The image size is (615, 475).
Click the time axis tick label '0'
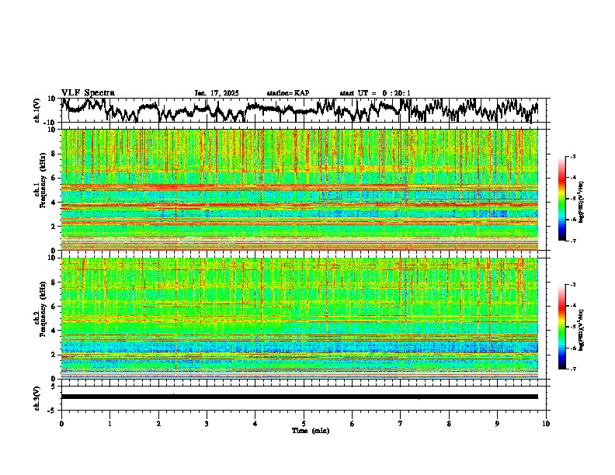(61, 424)
